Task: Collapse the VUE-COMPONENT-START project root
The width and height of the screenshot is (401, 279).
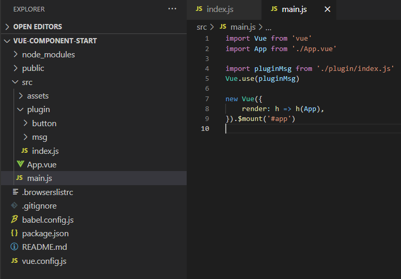Action: (94, 41)
